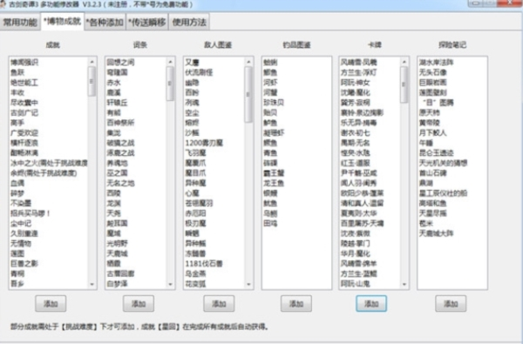The width and height of the screenshot is (523, 344).
Task: Select 田鸡 in the 钓品图鉴 list
Action: pyautogui.click(x=270, y=223)
